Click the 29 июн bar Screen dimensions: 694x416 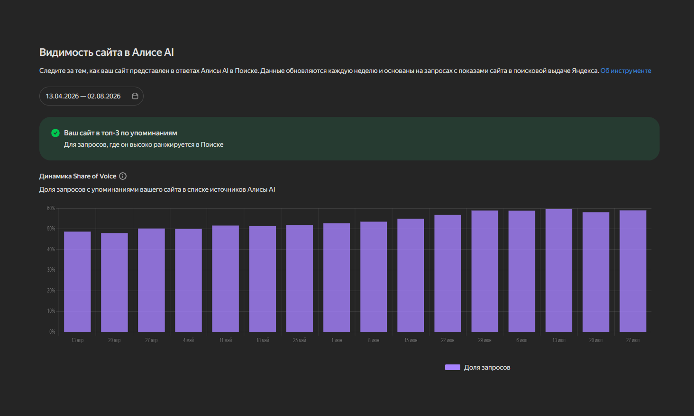tap(485, 271)
